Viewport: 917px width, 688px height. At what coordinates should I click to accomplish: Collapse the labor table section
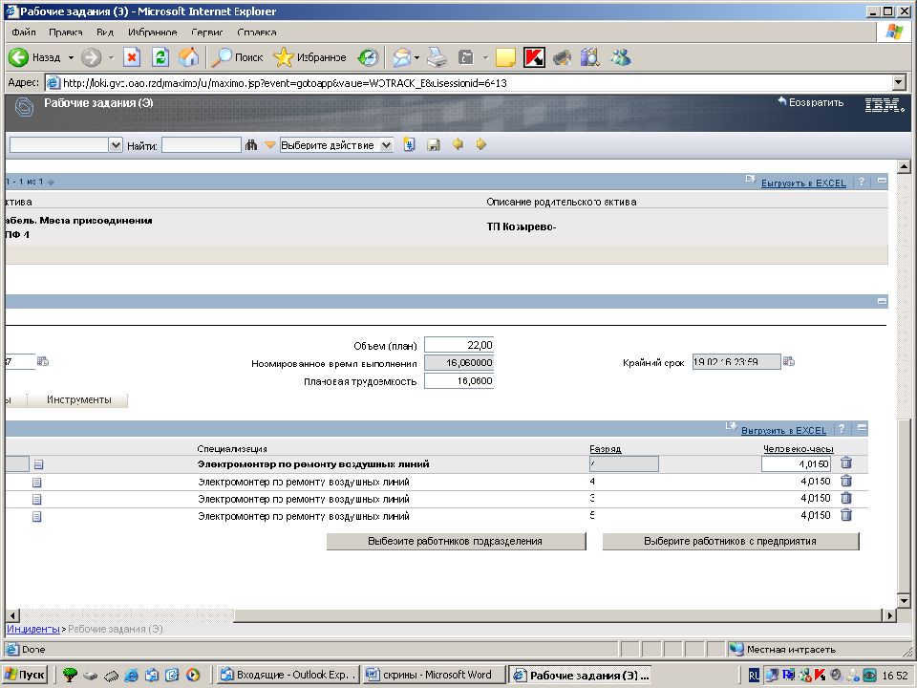pos(862,428)
